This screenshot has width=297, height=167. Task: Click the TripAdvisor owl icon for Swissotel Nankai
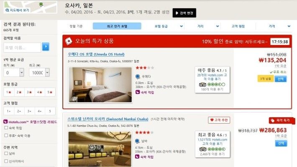coord(203,149)
